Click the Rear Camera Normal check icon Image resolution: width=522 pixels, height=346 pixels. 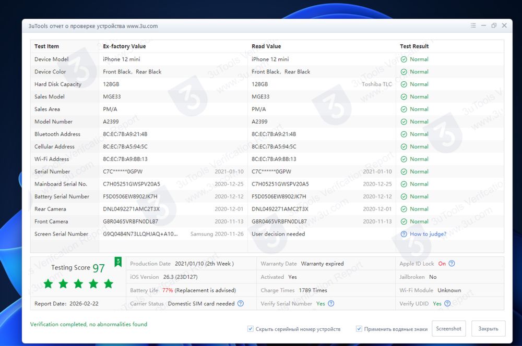click(404, 209)
